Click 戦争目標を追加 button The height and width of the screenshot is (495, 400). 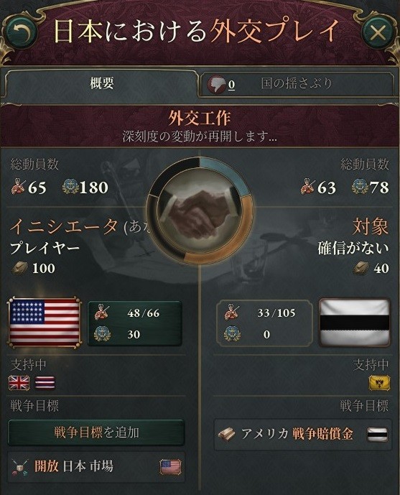(x=96, y=432)
